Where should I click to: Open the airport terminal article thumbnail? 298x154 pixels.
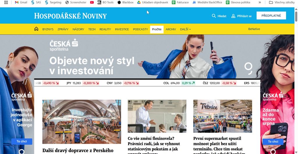(82, 122)
